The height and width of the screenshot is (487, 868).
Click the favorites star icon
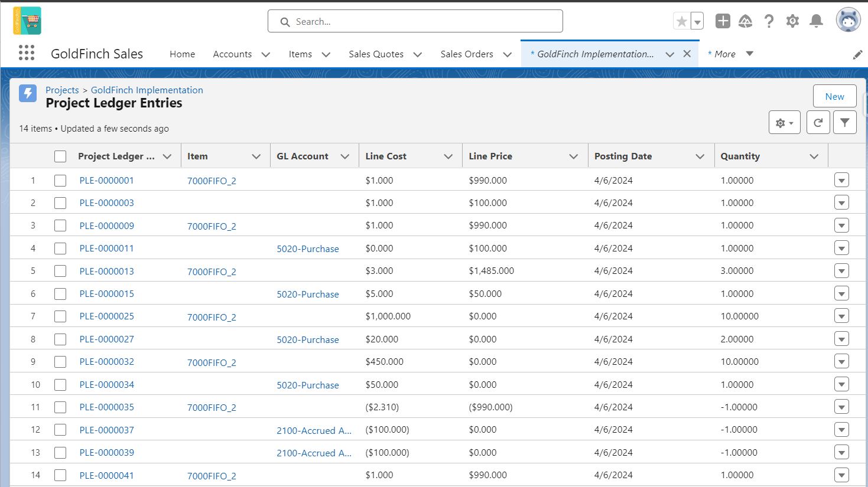coord(682,21)
